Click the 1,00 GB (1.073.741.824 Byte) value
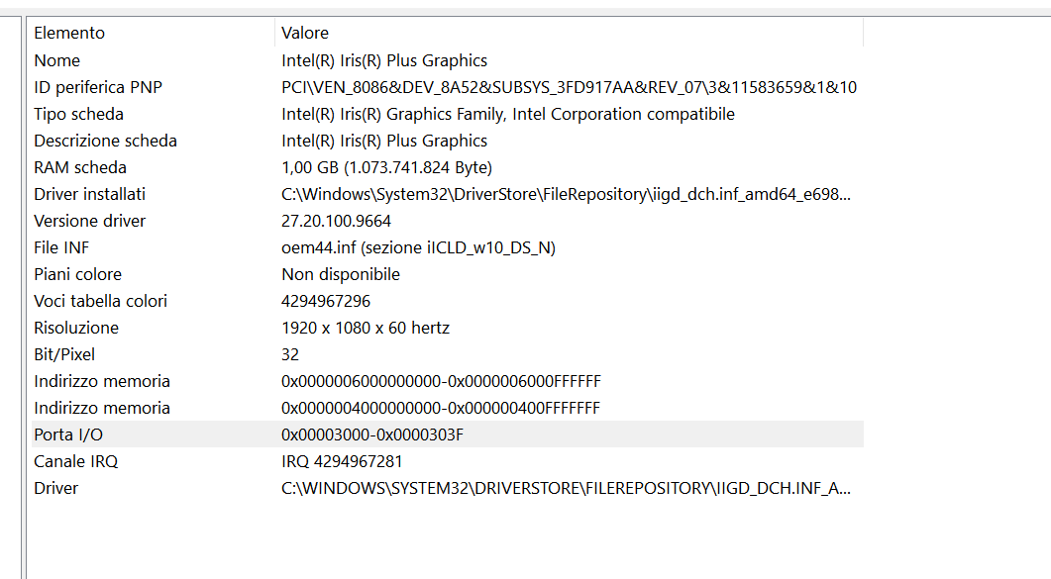Screen dimensions: 1051x579 (386, 167)
